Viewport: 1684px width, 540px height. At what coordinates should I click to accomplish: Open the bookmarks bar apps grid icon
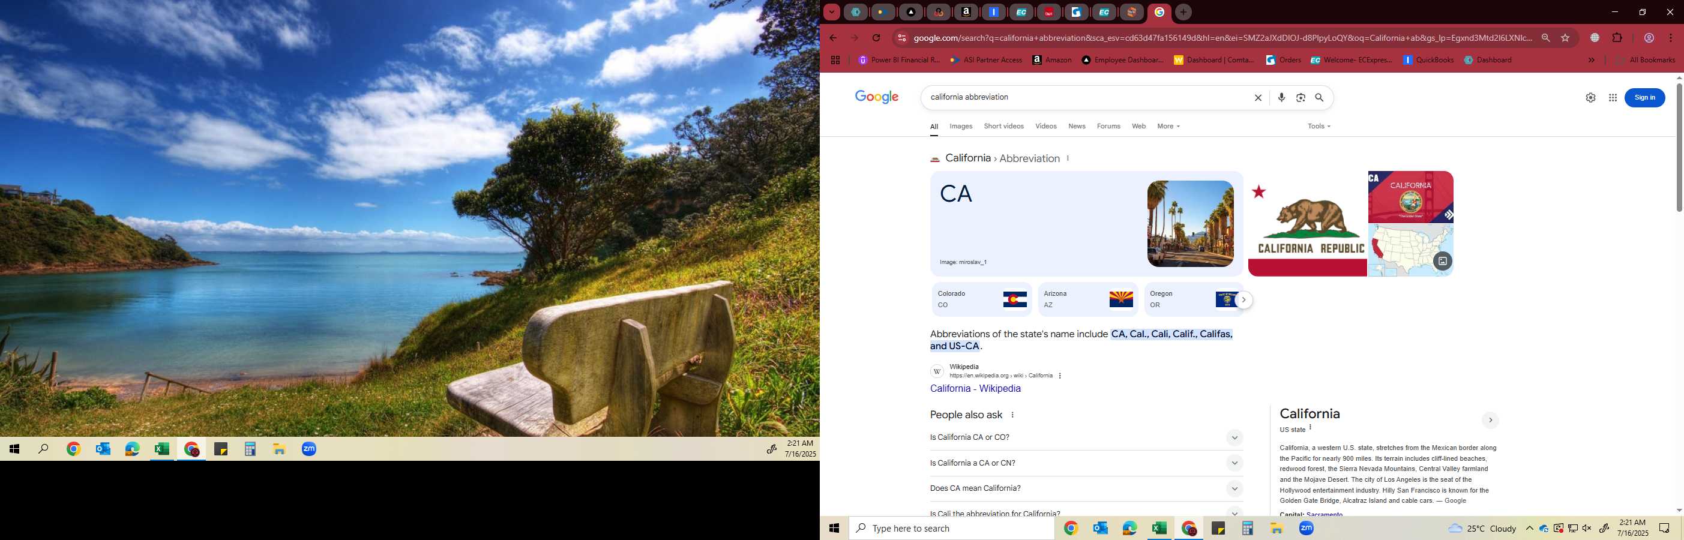click(835, 60)
